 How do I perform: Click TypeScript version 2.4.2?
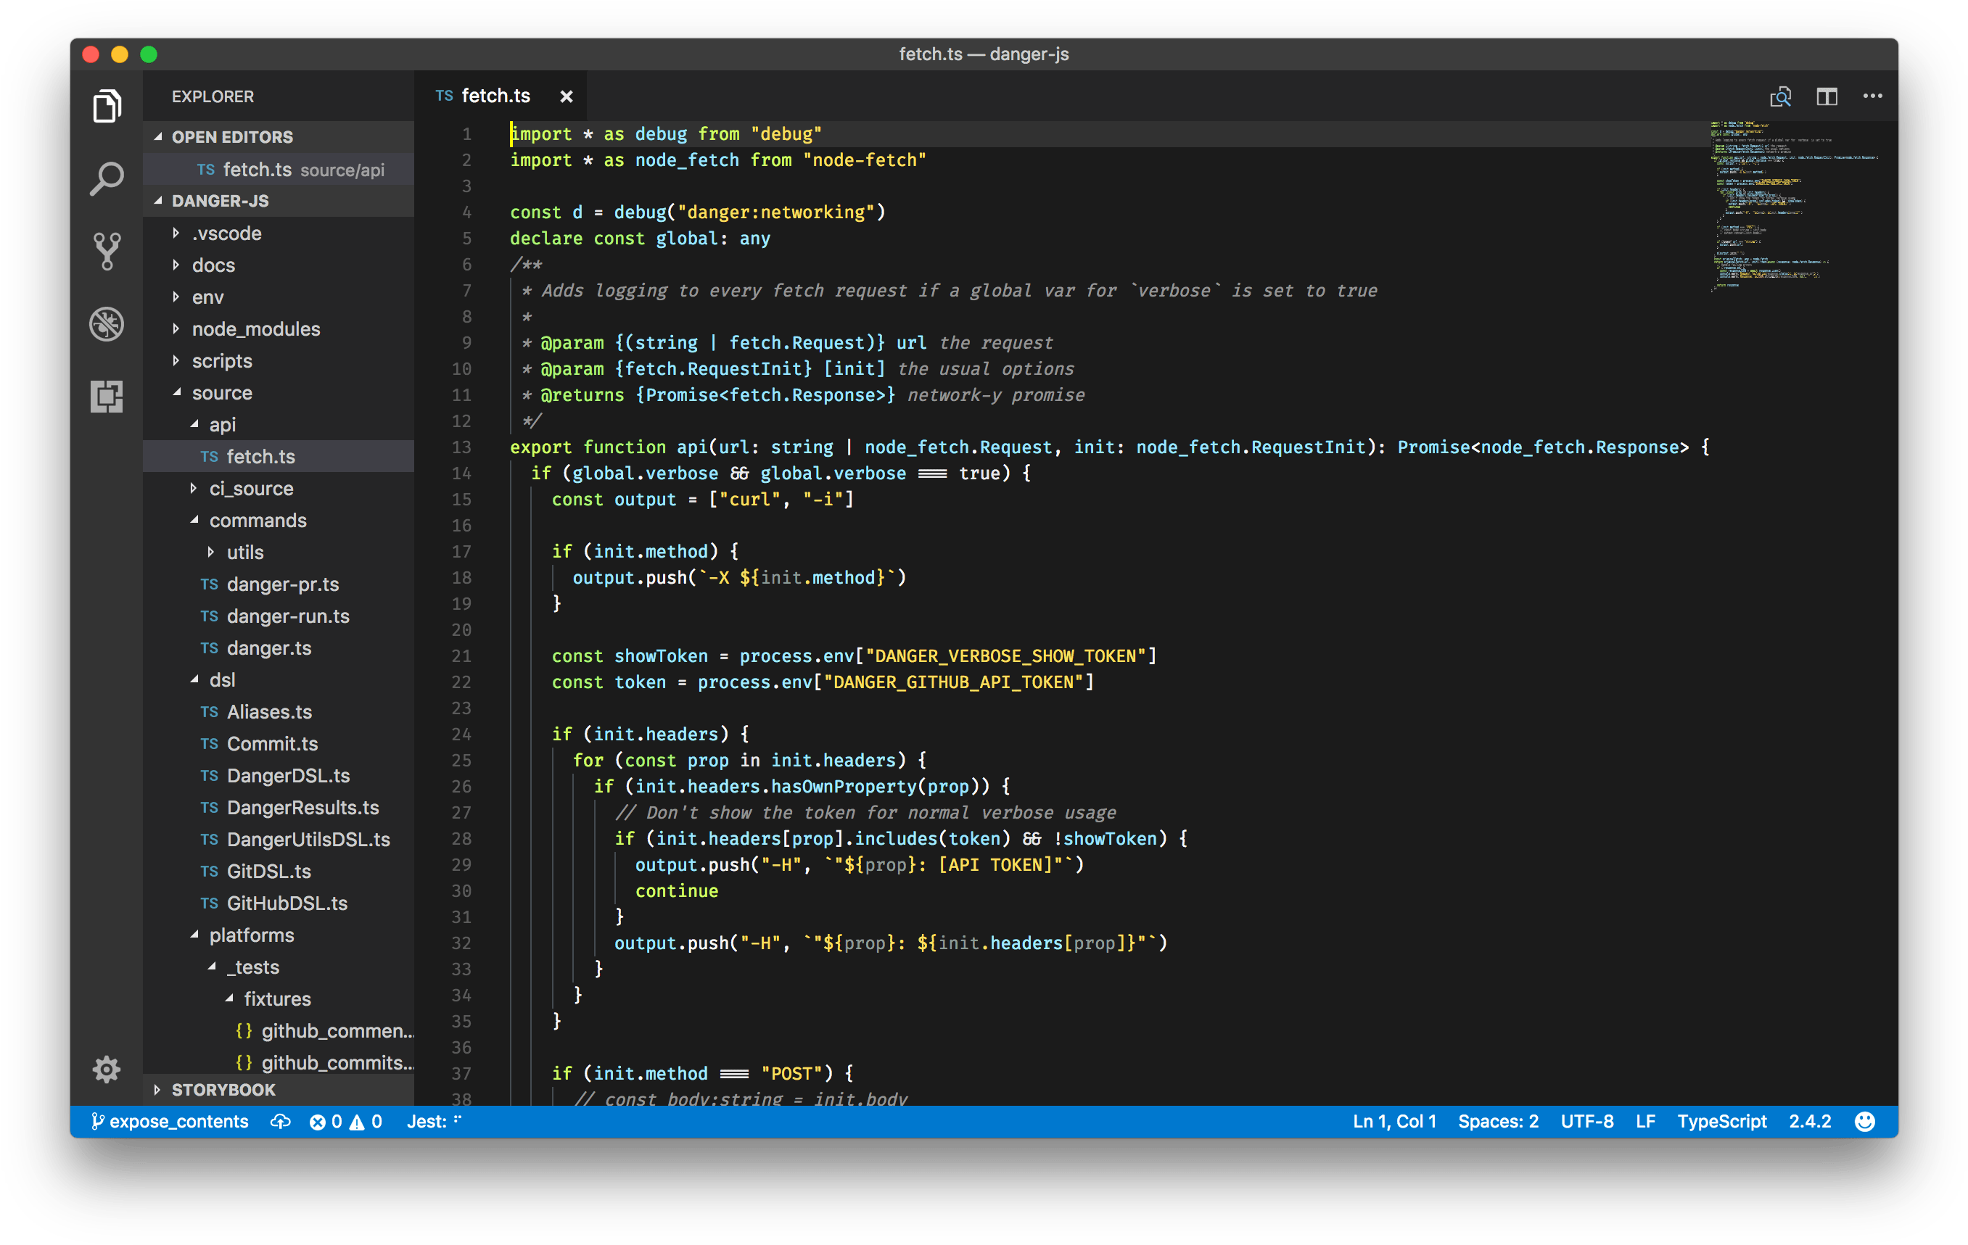(1809, 1121)
